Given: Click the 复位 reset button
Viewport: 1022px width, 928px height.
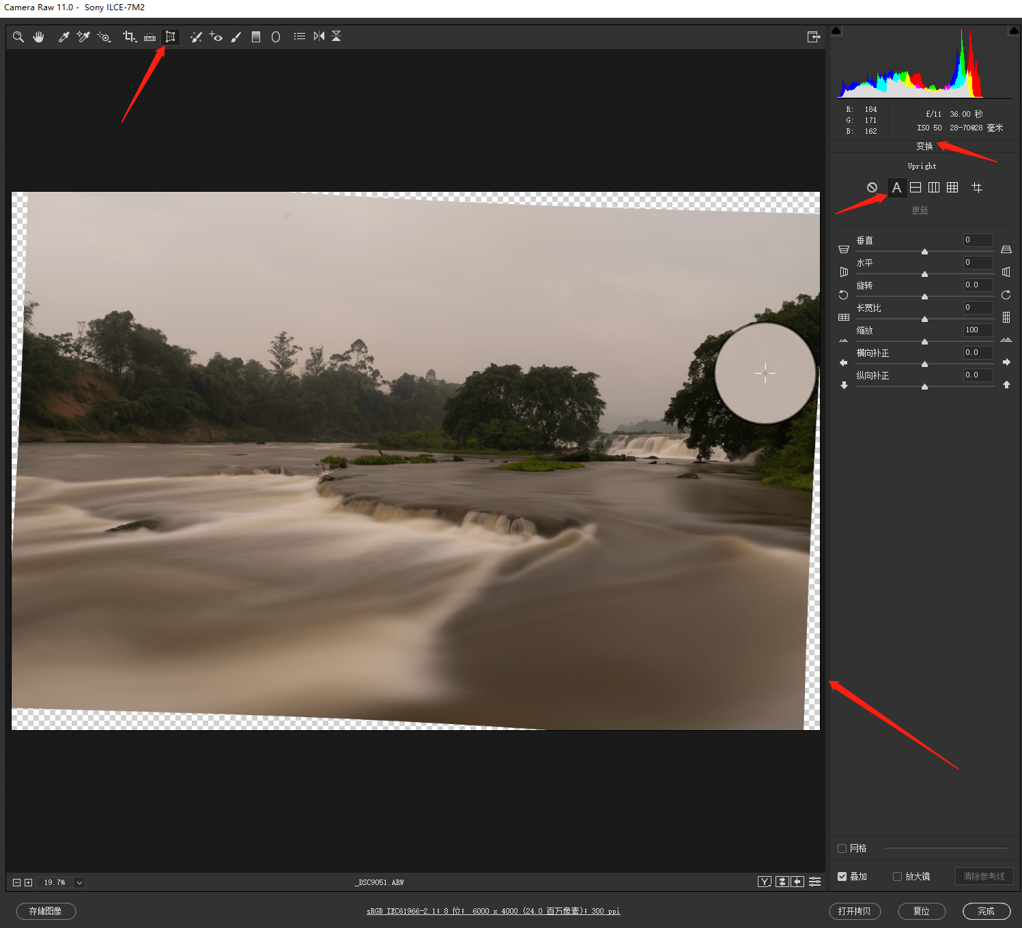Looking at the screenshot, I should tap(922, 911).
